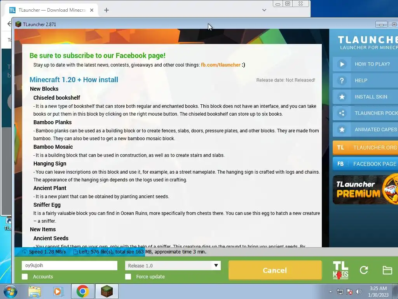Image resolution: width=398 pixels, height=299 pixels.
Task: Switch to TLauncher taskbar icon
Action: coord(106,291)
